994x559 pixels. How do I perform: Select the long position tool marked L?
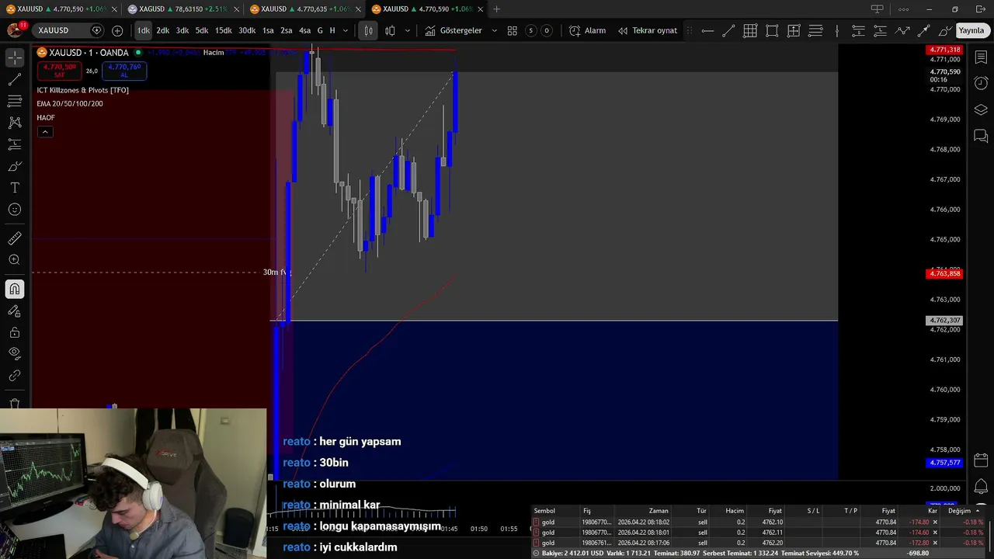881,30
